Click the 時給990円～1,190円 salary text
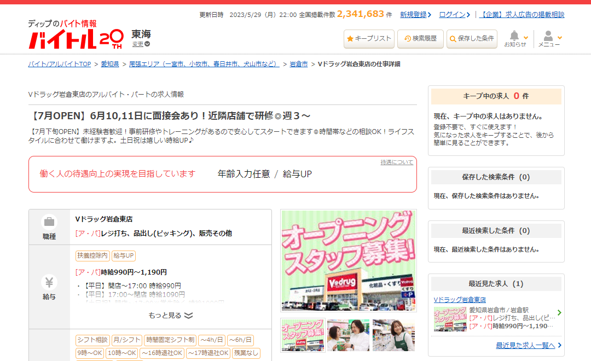 (134, 272)
